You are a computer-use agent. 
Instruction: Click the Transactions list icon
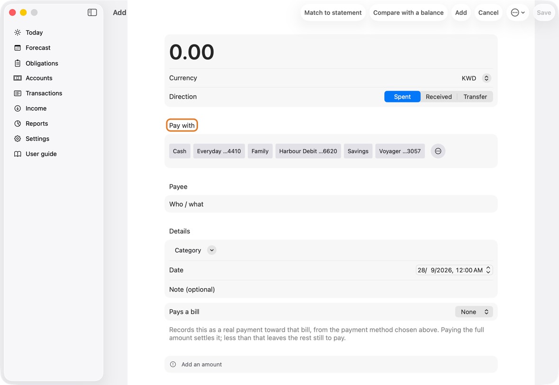point(18,93)
